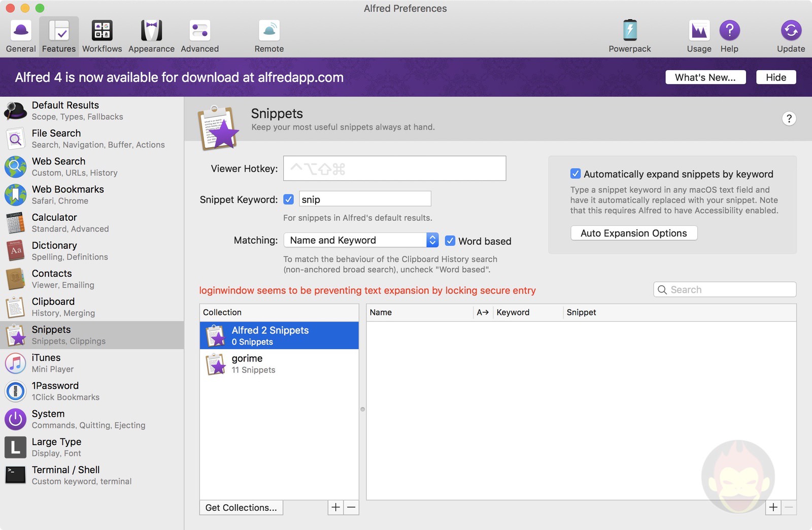The image size is (812, 530).
Task: Toggle the Snippet Keyword checkbox
Action: coord(289,200)
